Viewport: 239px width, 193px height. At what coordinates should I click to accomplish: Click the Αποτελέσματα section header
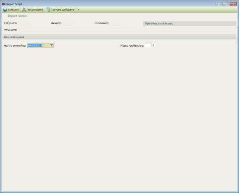click(119, 37)
